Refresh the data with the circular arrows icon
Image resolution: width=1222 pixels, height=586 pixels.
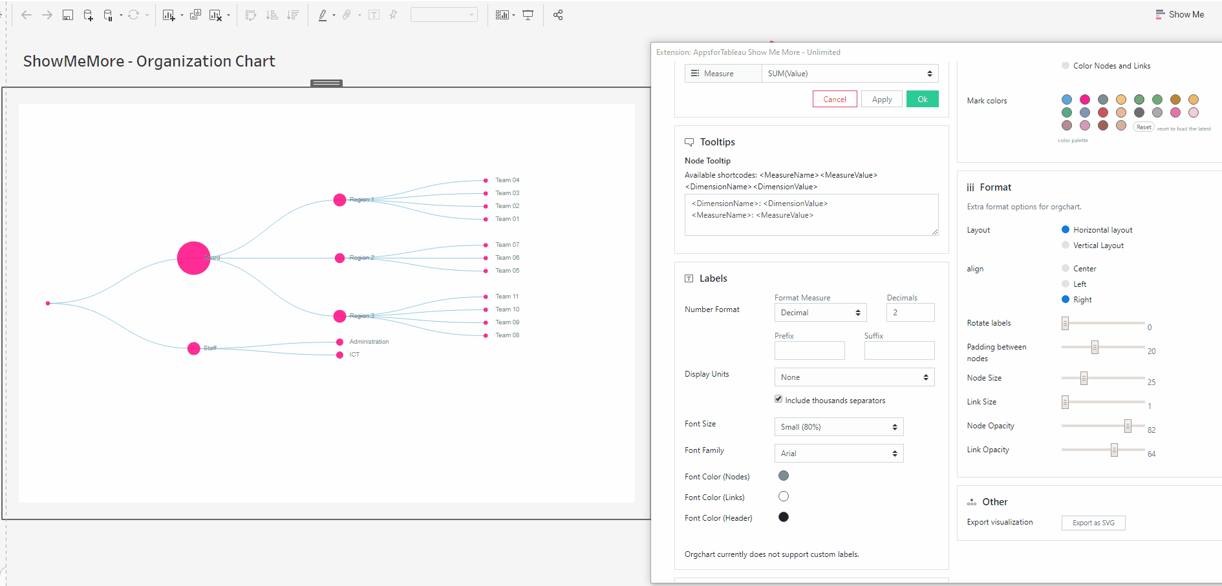[x=134, y=15]
